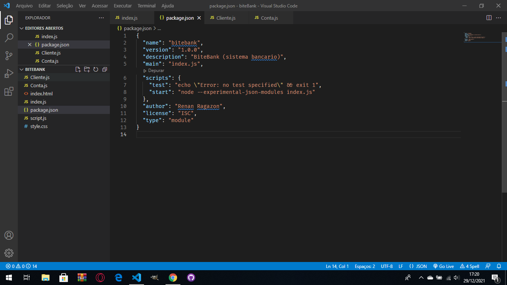Select index.js in open editors list
This screenshot has height=285, width=507.
point(64,36)
